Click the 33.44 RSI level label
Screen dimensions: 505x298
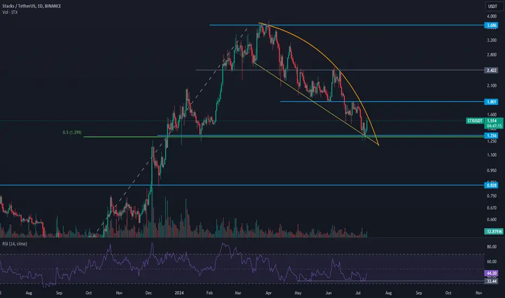coord(491,281)
